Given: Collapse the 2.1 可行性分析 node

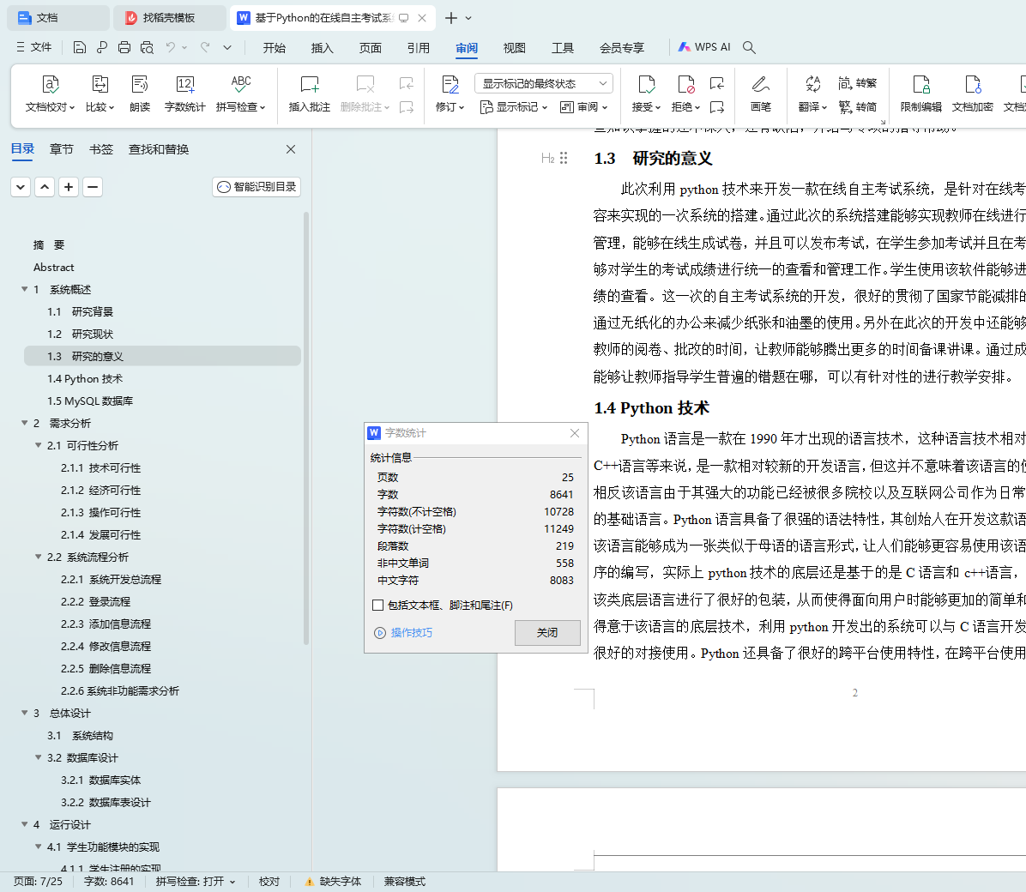Looking at the screenshot, I should coord(38,445).
